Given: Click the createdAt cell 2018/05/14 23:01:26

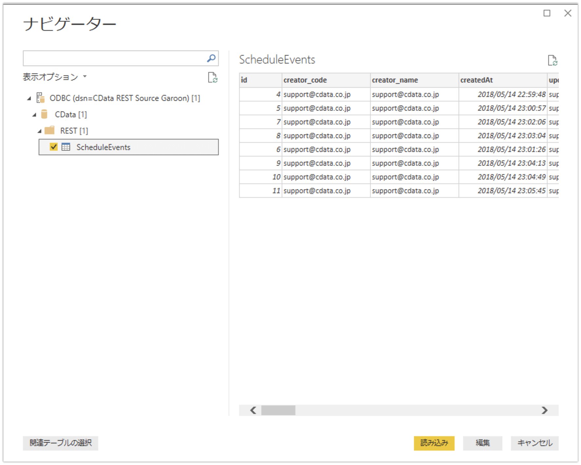Looking at the screenshot, I should (503, 149).
